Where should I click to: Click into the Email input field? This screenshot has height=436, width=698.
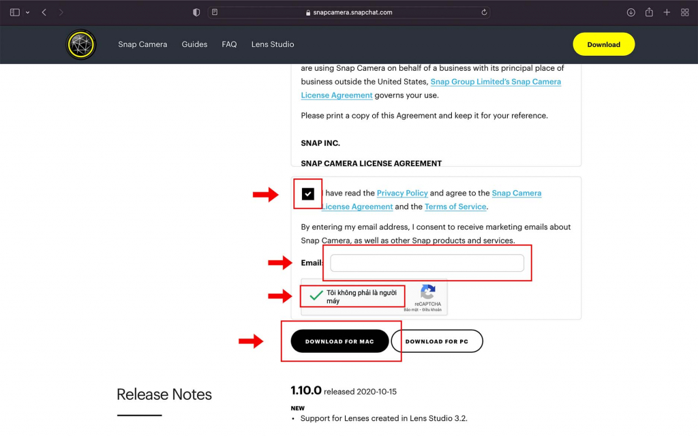point(427,263)
